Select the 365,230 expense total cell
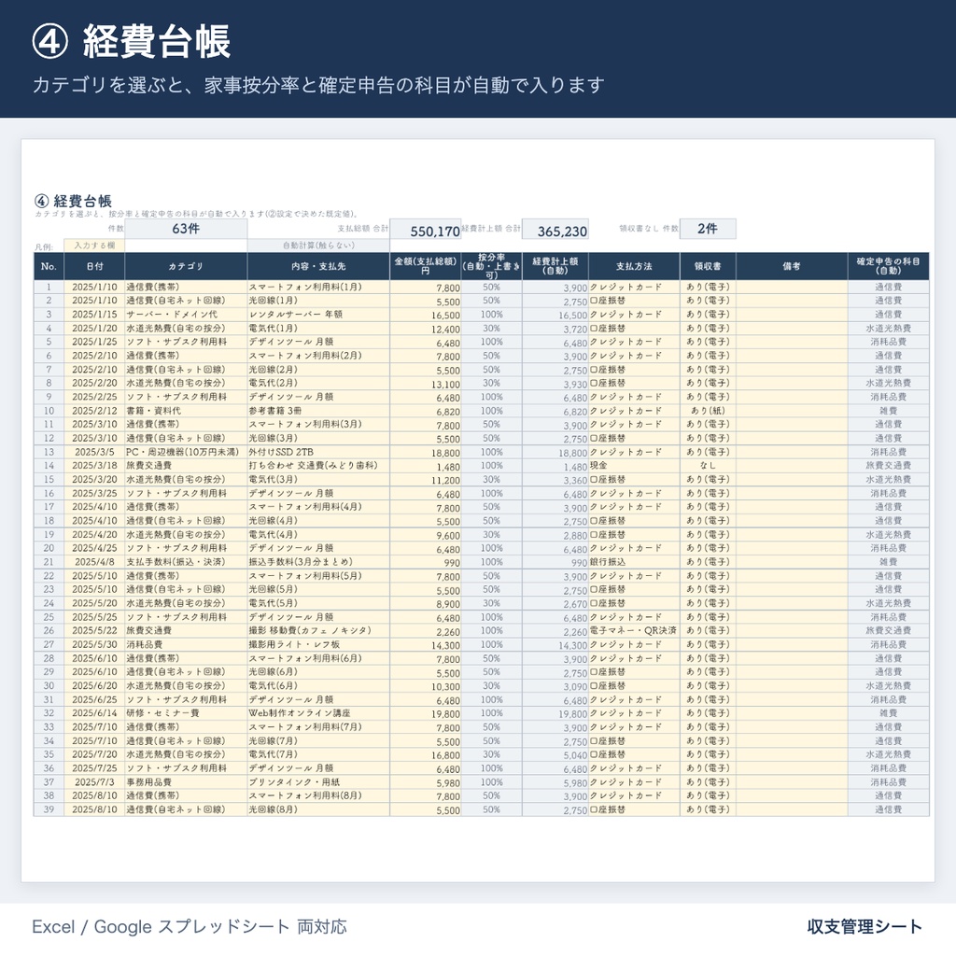The width and height of the screenshot is (956, 956). [x=555, y=230]
